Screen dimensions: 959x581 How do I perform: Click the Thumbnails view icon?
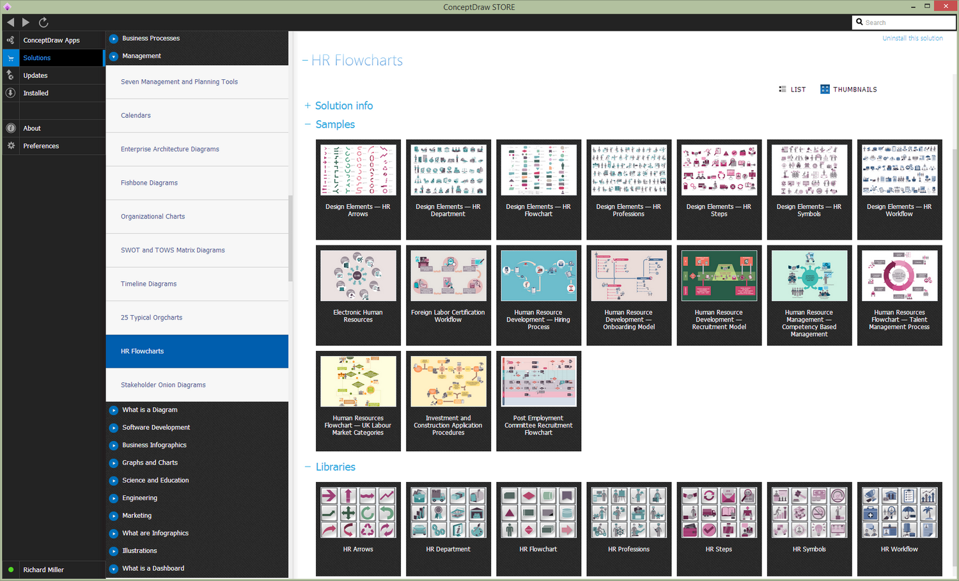(x=825, y=89)
